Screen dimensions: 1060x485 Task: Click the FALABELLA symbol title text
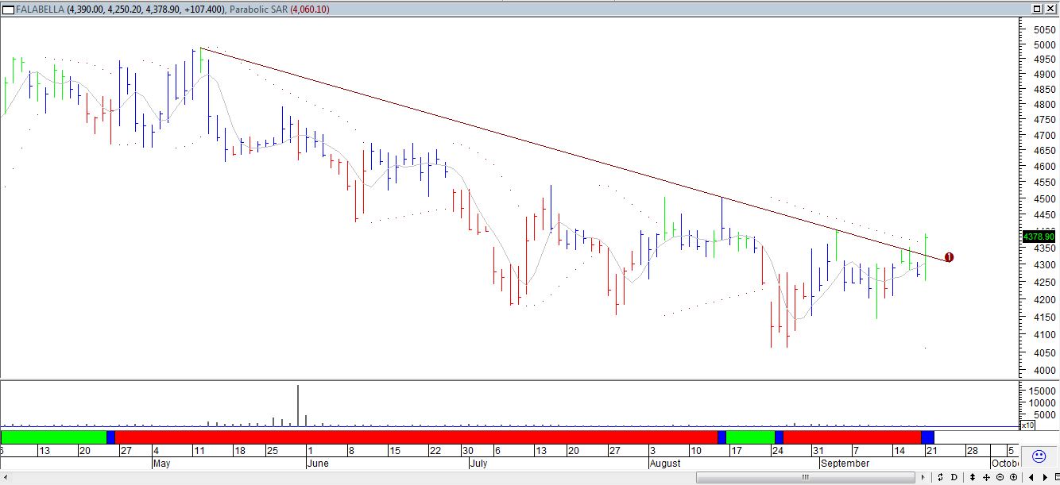point(39,9)
